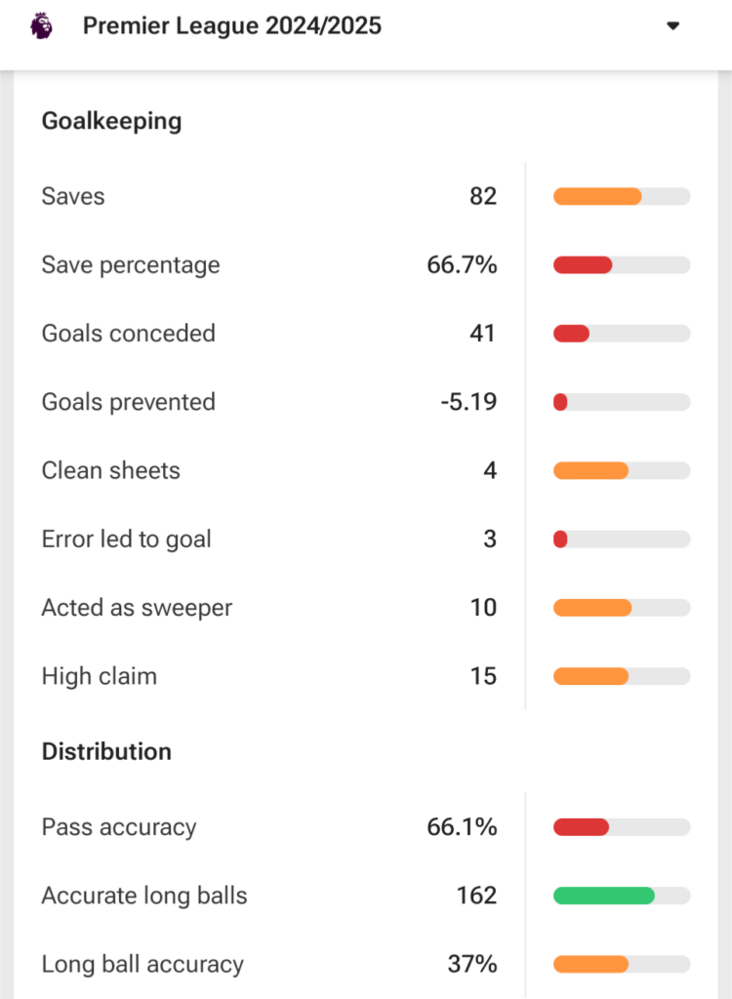
Task: Tap the Accurate long balls label
Action: [144, 896]
